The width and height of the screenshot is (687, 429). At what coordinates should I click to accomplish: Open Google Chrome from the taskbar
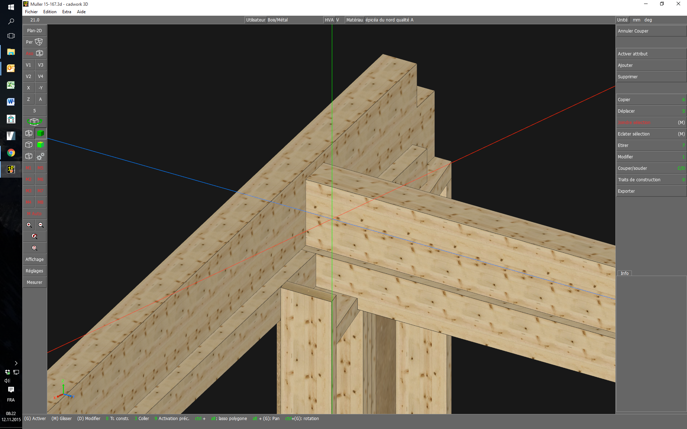point(11,153)
